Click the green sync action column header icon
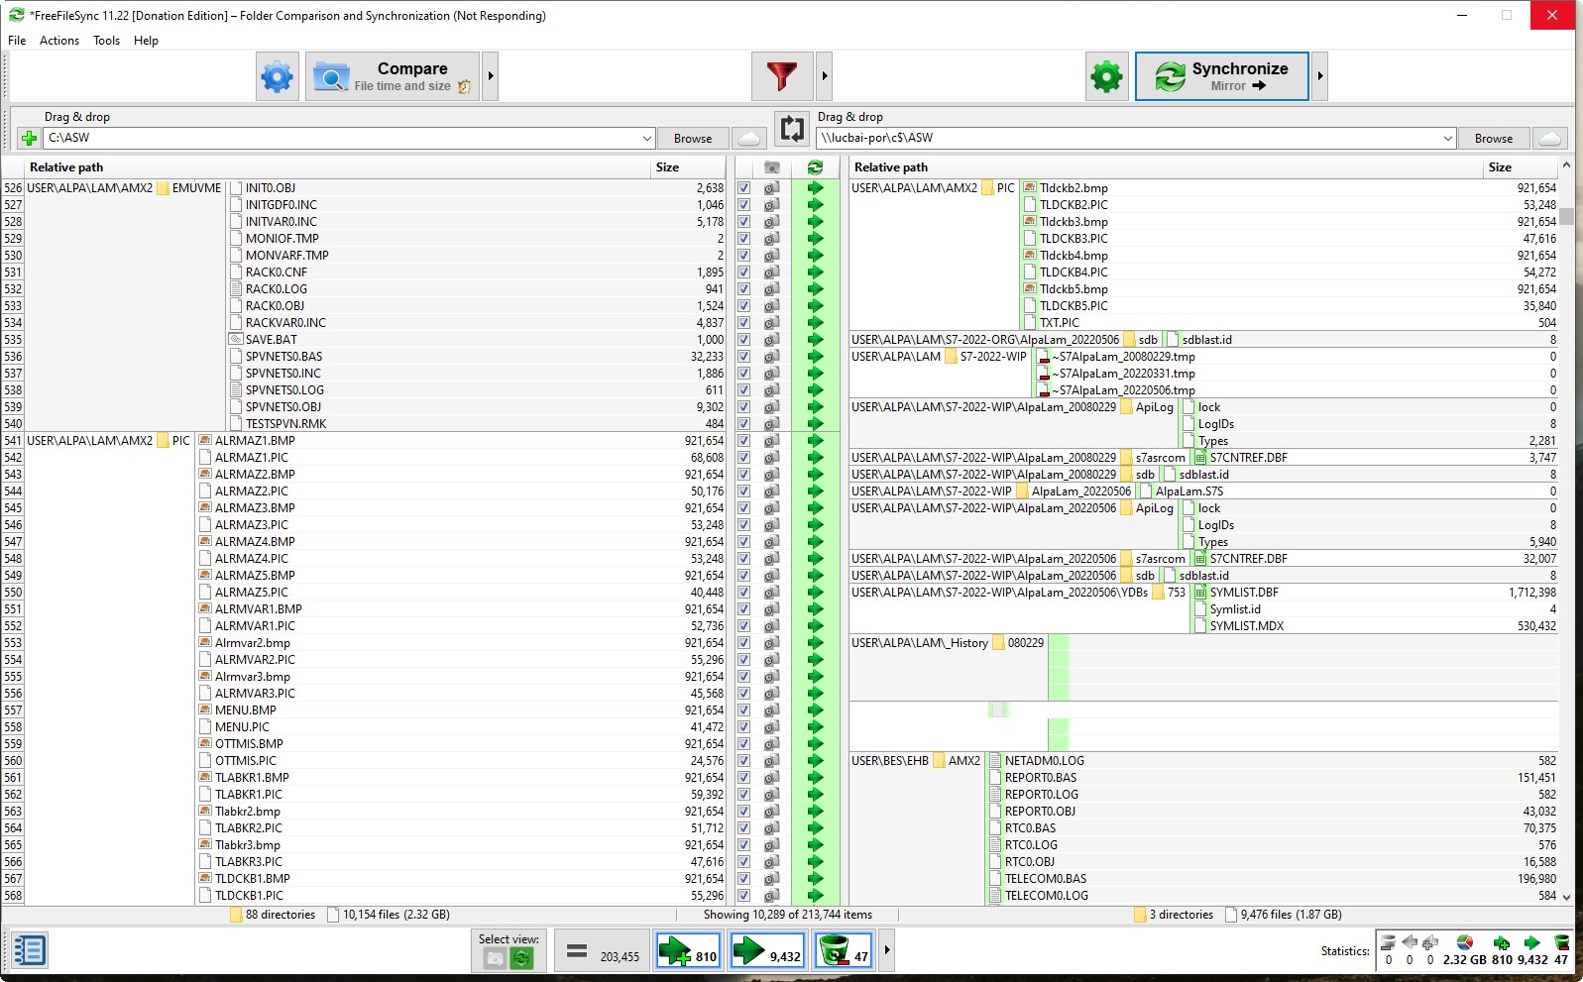 [815, 167]
